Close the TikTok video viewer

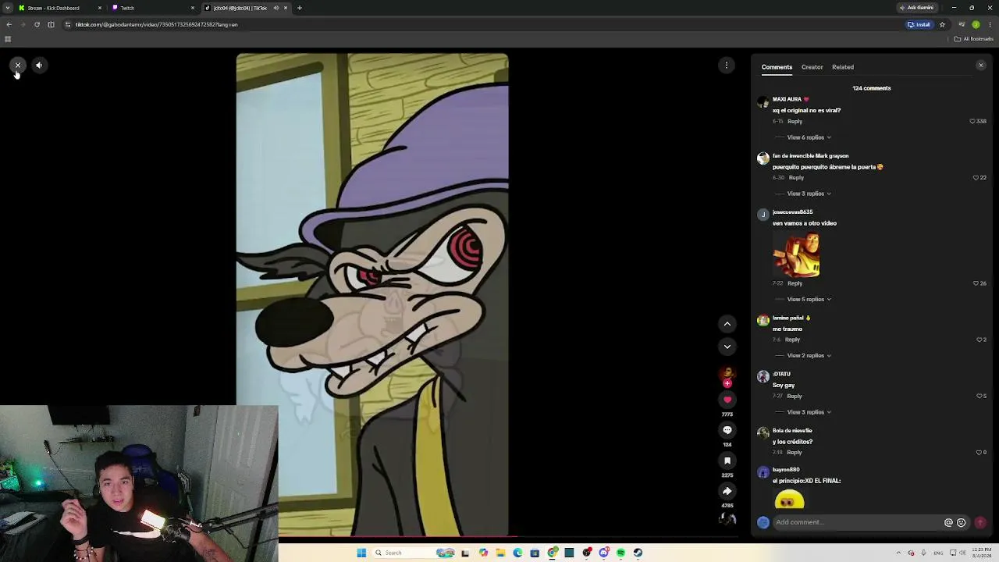click(x=17, y=66)
